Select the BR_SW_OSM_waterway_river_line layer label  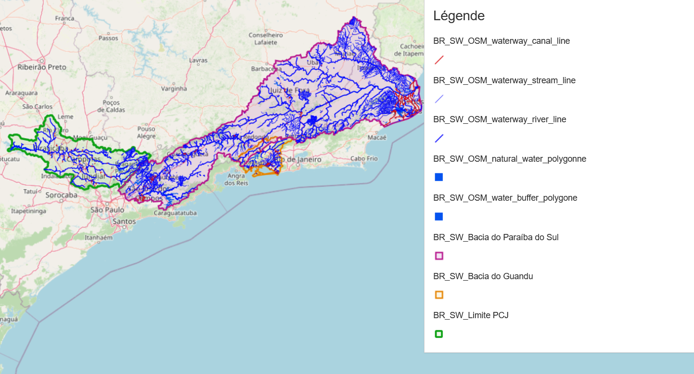[500, 119]
